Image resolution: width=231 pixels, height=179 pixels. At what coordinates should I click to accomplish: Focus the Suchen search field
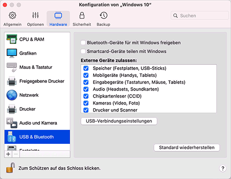(x=200, y=16)
